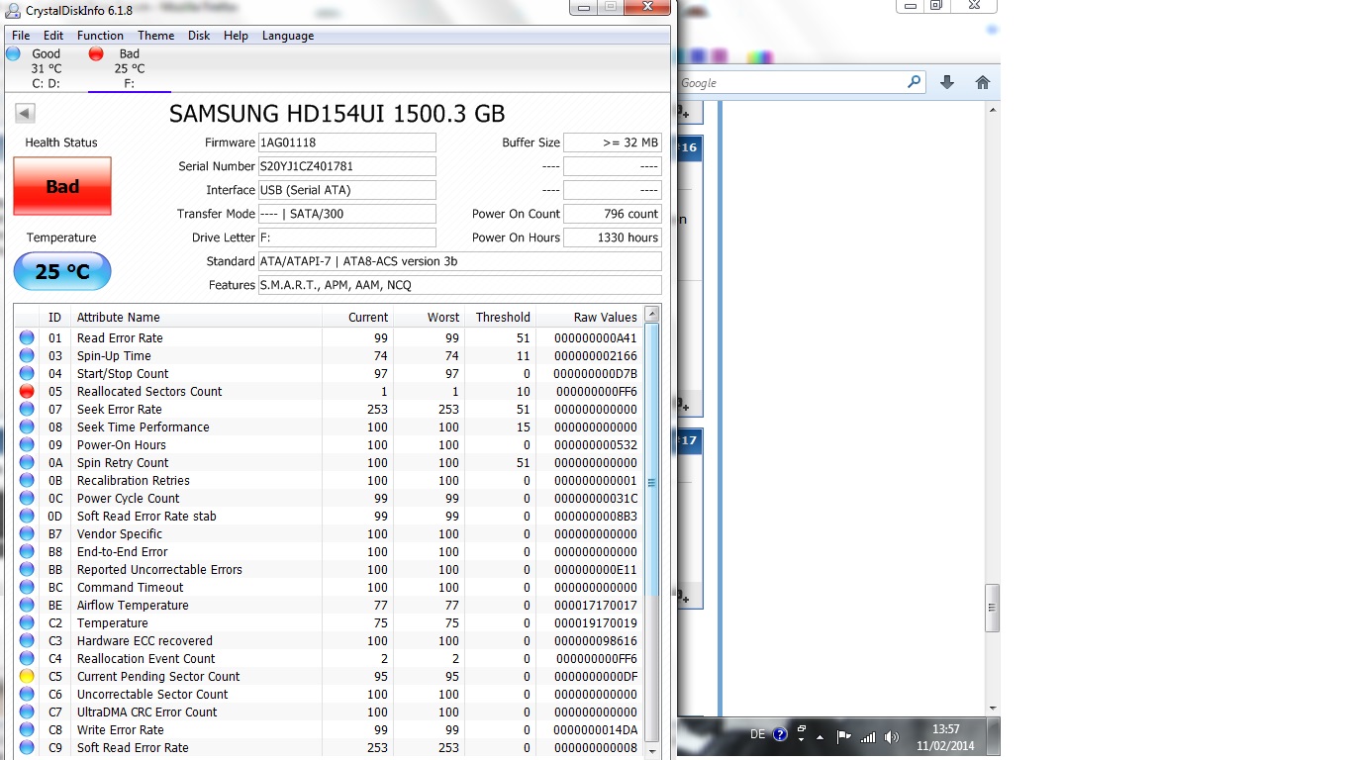
Task: Open the Action Center flag icon
Action: (843, 736)
